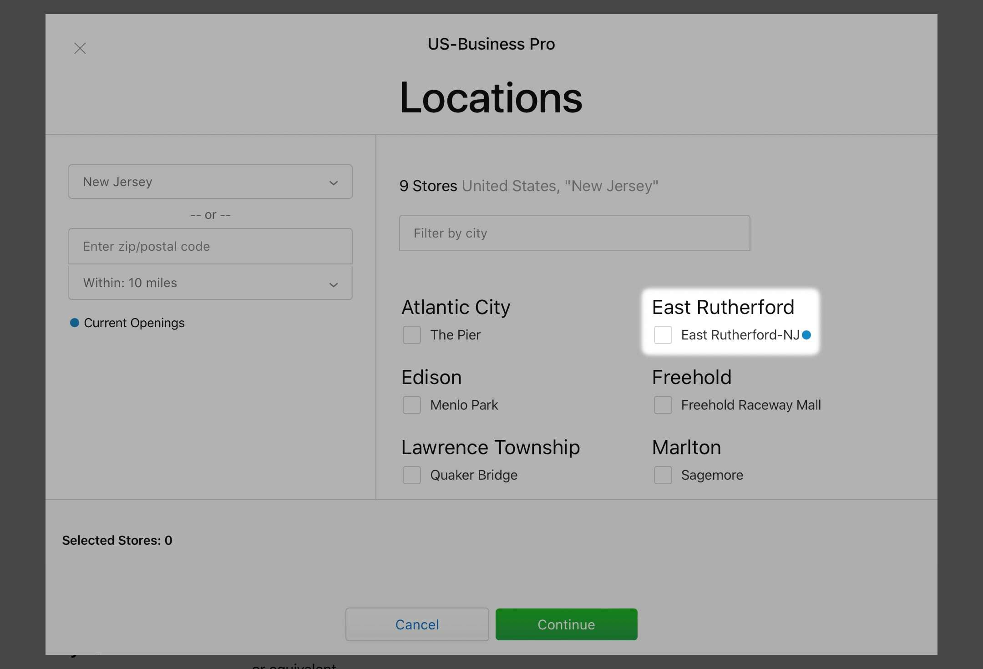Select the Sagemore store checkbox
This screenshot has height=669, width=983.
click(663, 475)
